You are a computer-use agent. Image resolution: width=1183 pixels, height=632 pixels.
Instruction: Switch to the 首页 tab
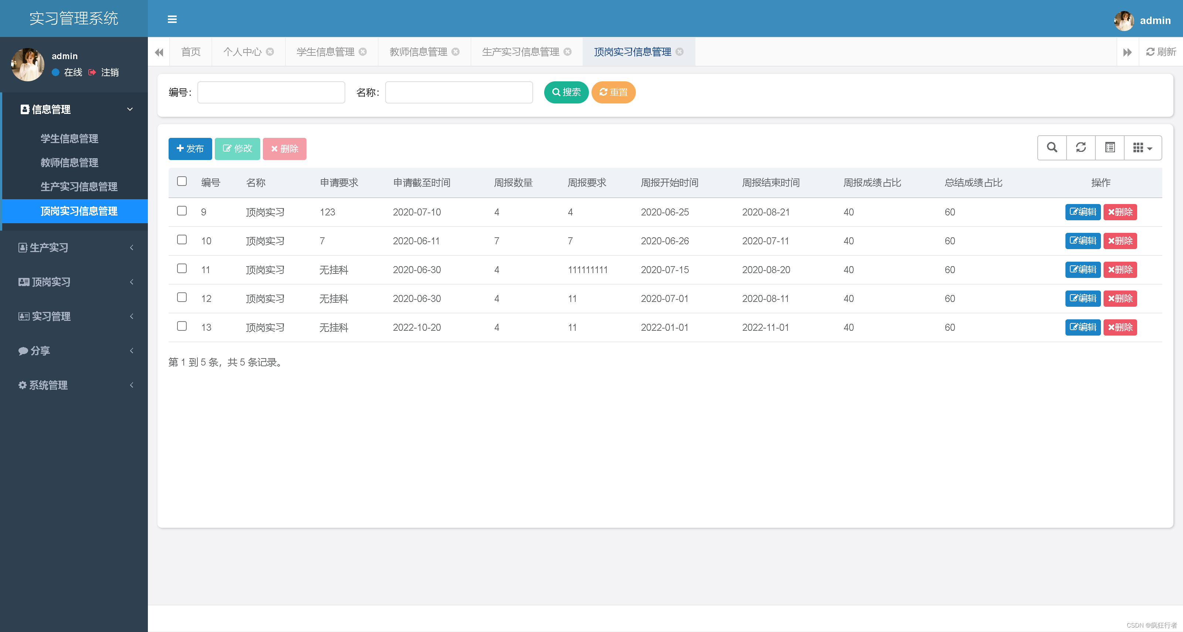point(191,52)
